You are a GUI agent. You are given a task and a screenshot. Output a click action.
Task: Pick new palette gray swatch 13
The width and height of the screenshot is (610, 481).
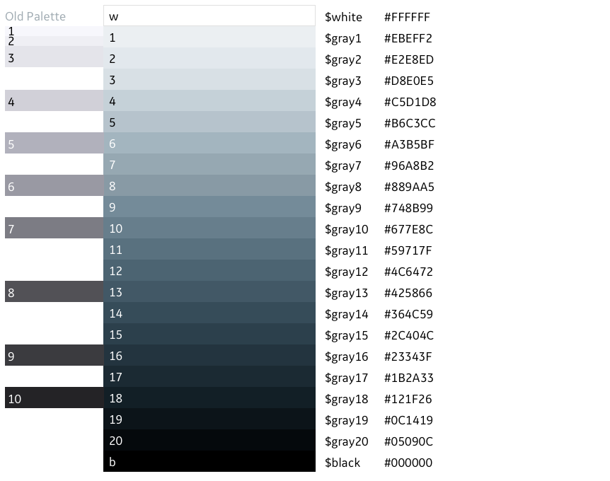click(209, 291)
